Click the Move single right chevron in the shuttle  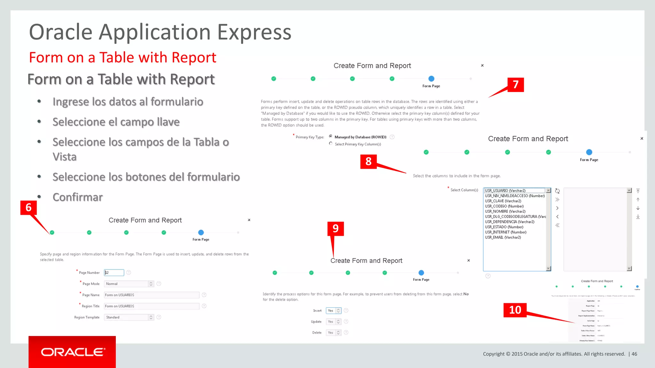[x=557, y=208]
